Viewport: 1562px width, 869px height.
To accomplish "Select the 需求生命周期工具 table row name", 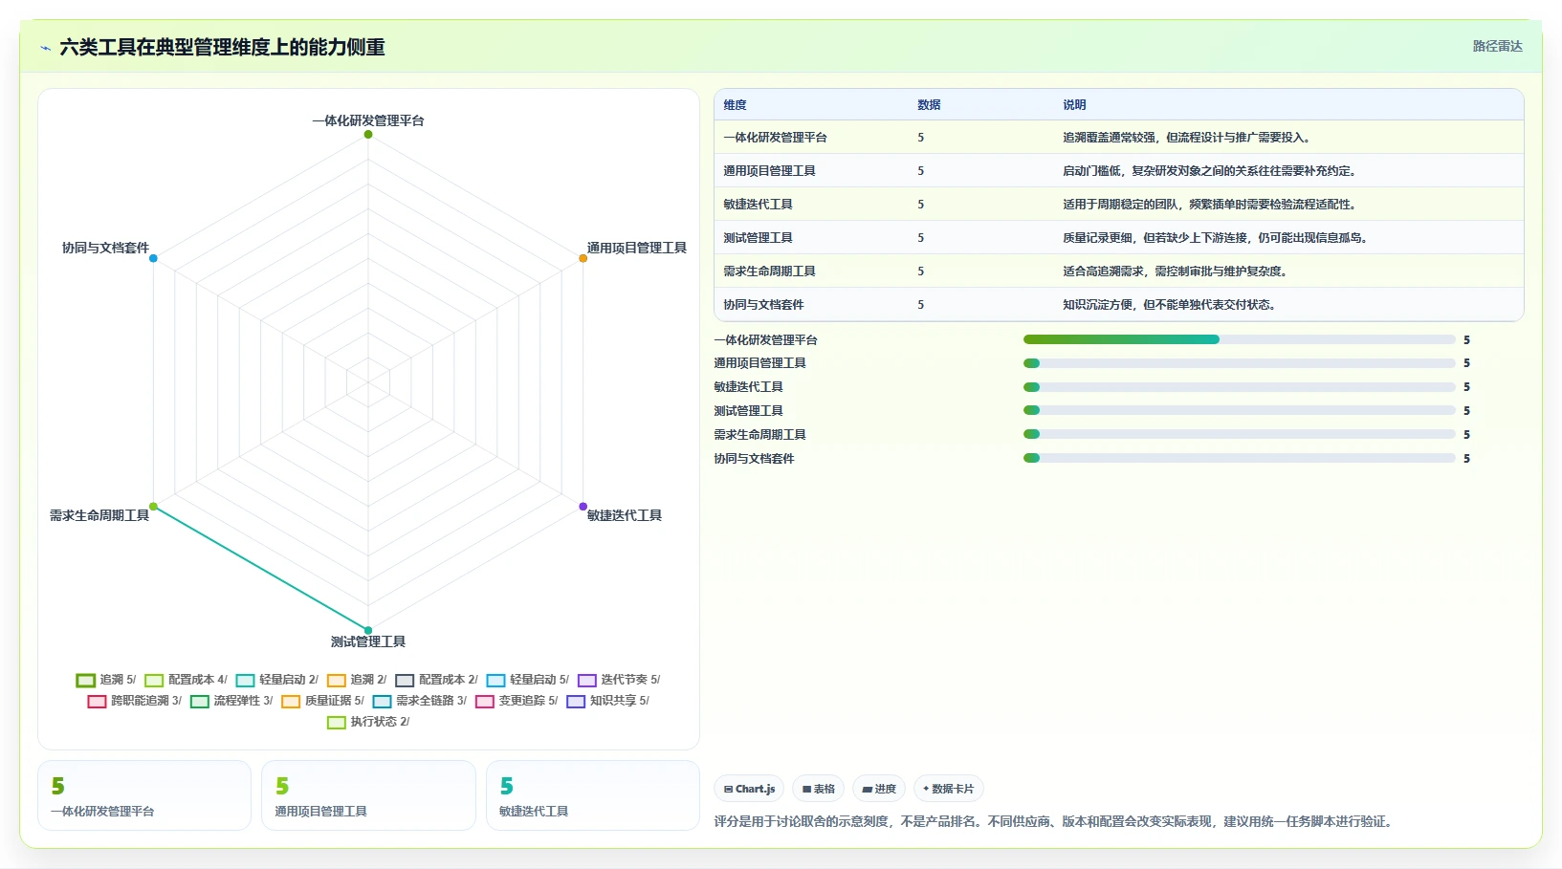I will tap(769, 272).
